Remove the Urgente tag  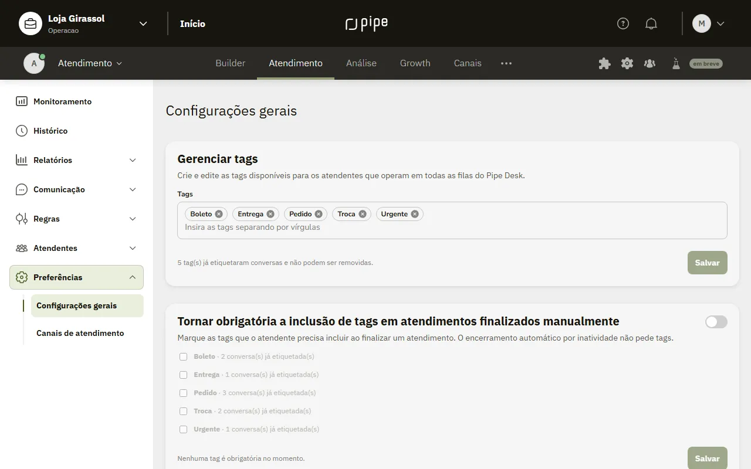[415, 214]
